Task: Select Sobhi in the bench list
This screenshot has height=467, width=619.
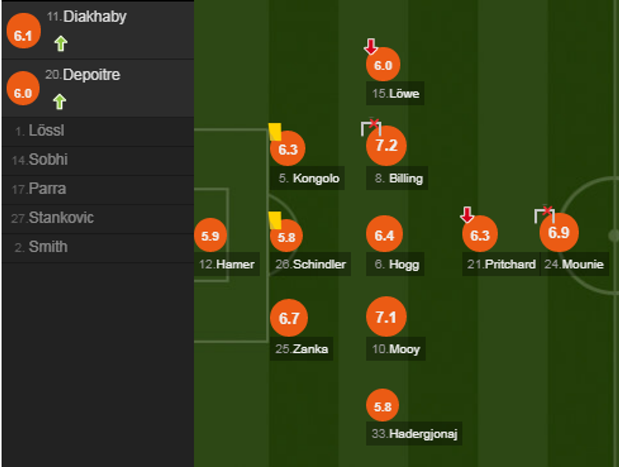Action: 47,160
